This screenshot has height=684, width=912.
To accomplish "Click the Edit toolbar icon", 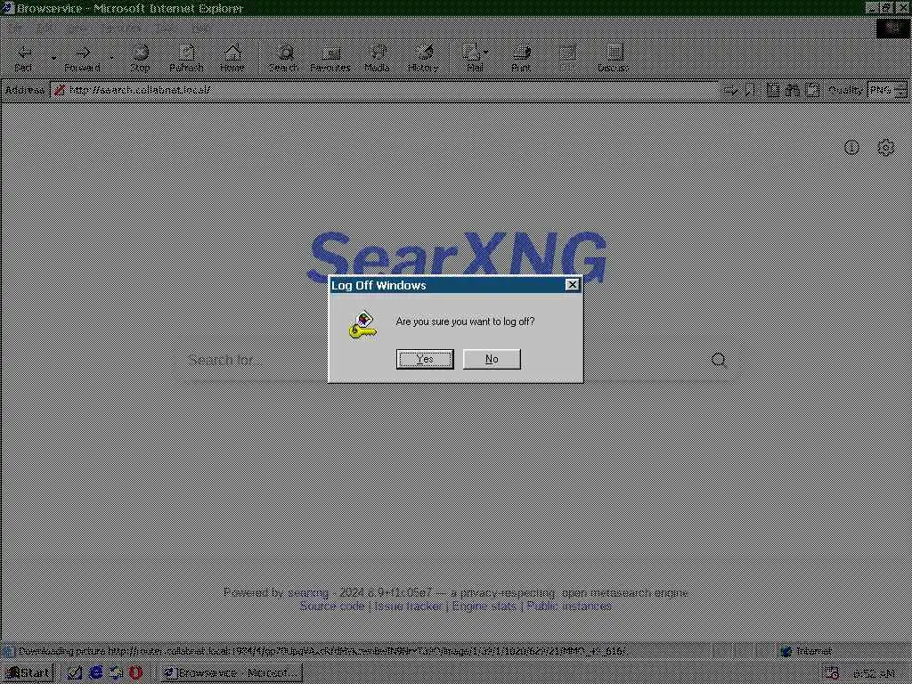I will point(567,58).
